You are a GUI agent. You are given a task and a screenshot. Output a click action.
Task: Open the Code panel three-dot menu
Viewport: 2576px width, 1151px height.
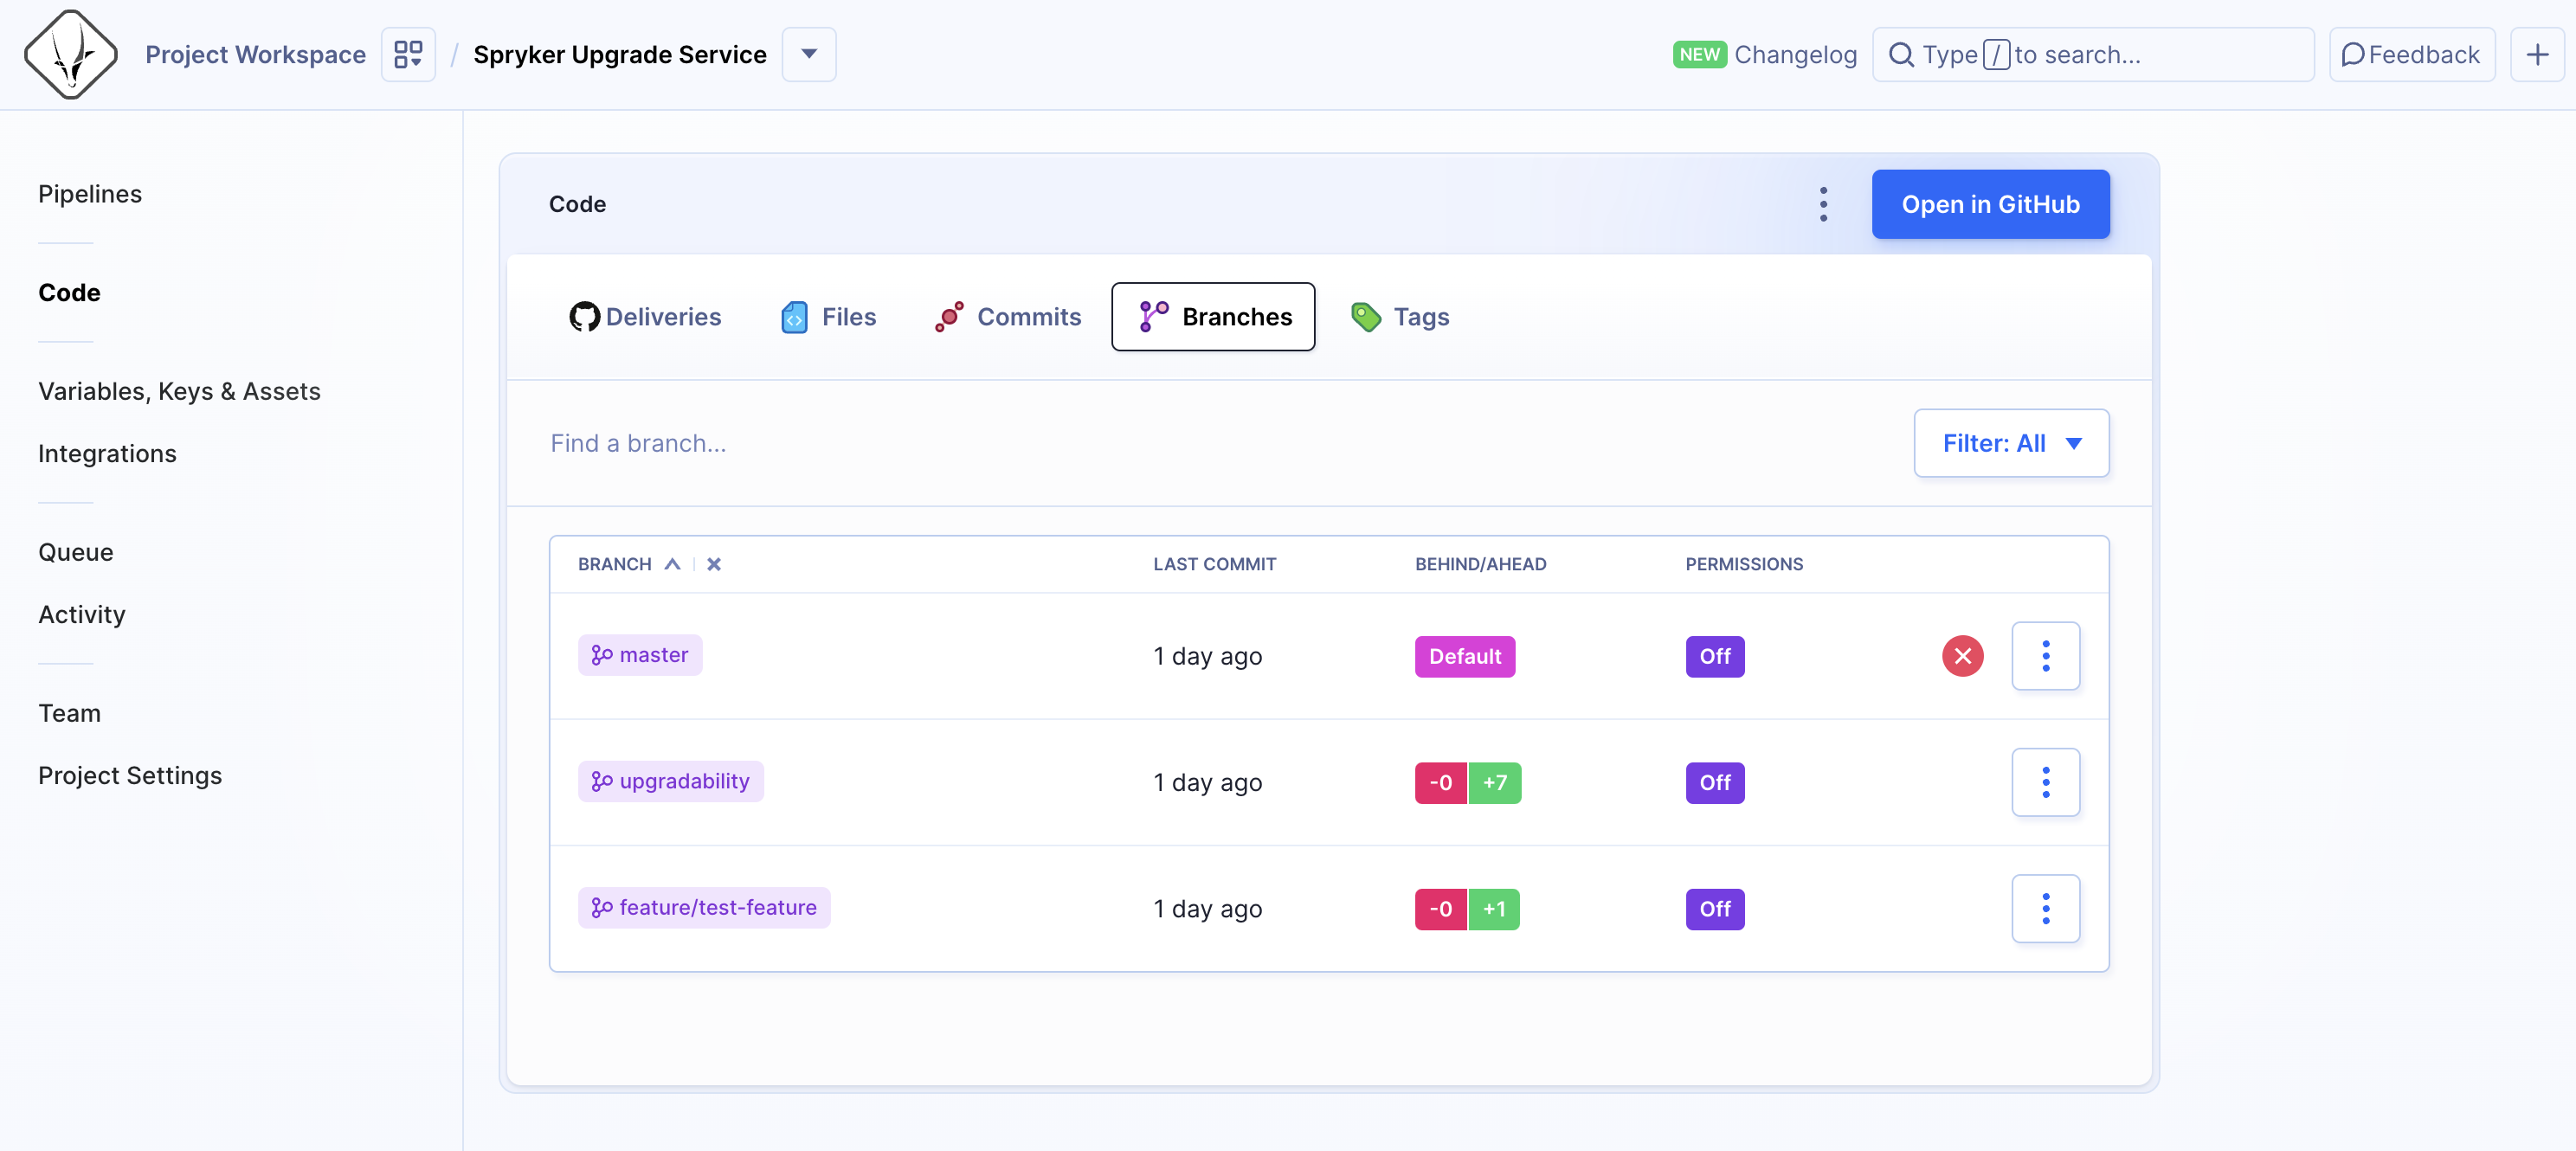[x=1823, y=204]
